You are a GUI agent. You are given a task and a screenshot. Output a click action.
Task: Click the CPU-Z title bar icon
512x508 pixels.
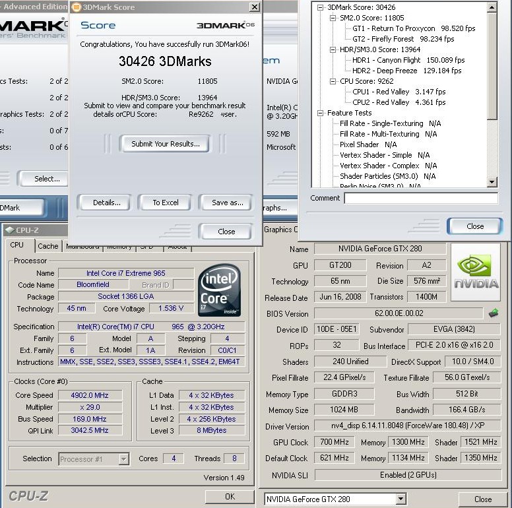click(x=10, y=230)
